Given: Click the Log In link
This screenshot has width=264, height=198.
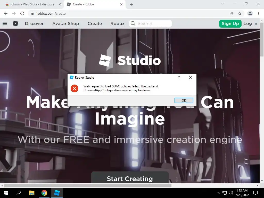Looking at the screenshot, I should [x=250, y=23].
